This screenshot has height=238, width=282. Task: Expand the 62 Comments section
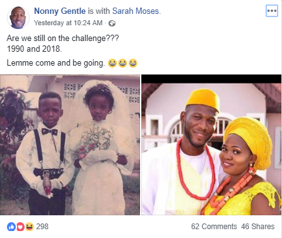point(214,227)
